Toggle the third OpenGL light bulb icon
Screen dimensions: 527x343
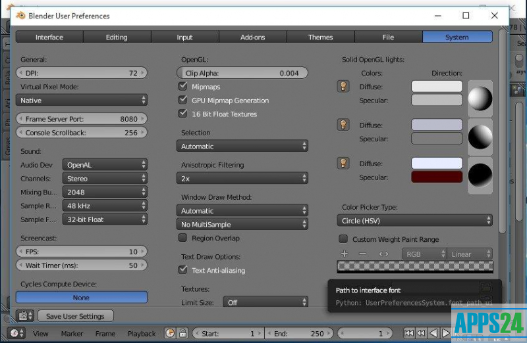pyautogui.click(x=343, y=163)
